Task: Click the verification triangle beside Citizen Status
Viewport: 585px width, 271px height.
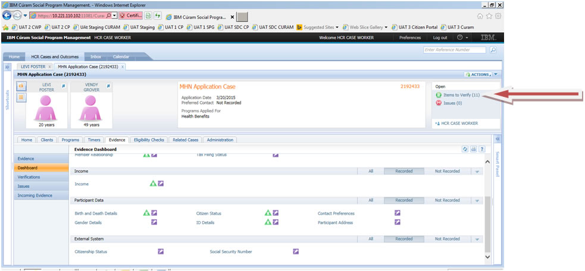Action: coord(268,213)
